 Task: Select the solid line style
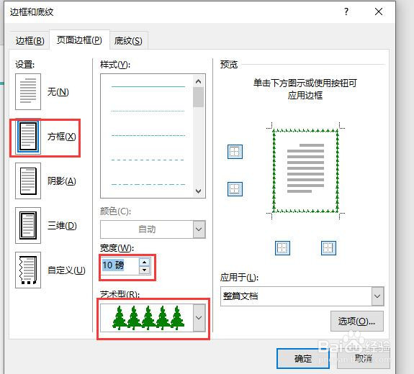pos(148,86)
